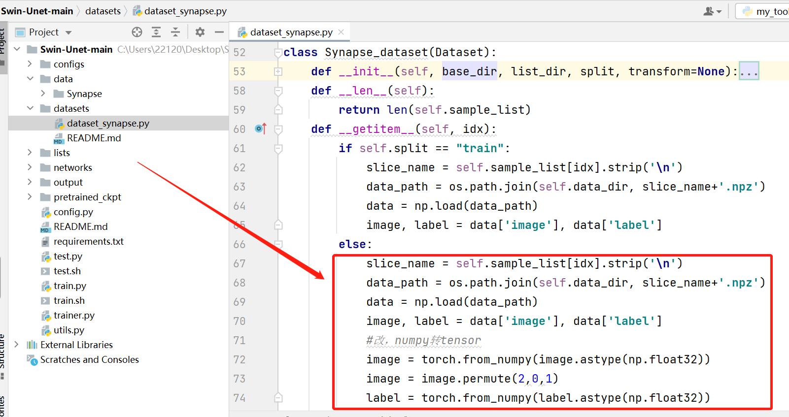The image size is (789, 417).
Task: Click the comment '#改, numpy转tensor'
Action: (x=423, y=340)
